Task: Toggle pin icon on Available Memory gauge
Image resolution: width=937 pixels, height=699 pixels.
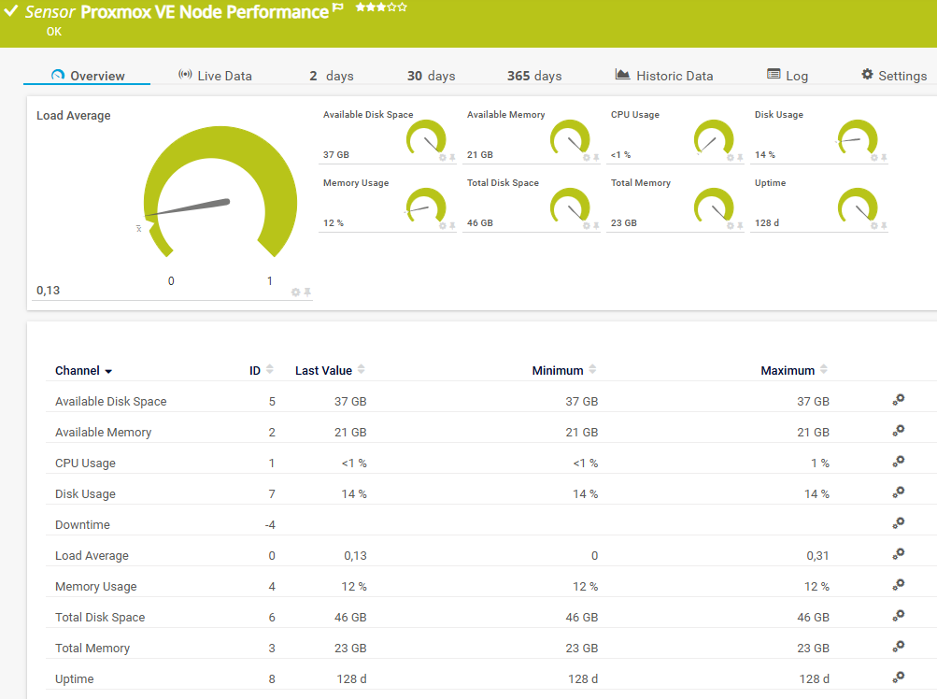Action: (x=596, y=157)
